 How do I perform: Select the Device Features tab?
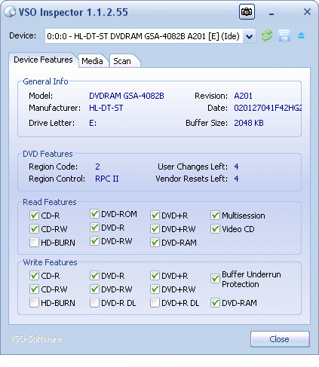coord(43,60)
